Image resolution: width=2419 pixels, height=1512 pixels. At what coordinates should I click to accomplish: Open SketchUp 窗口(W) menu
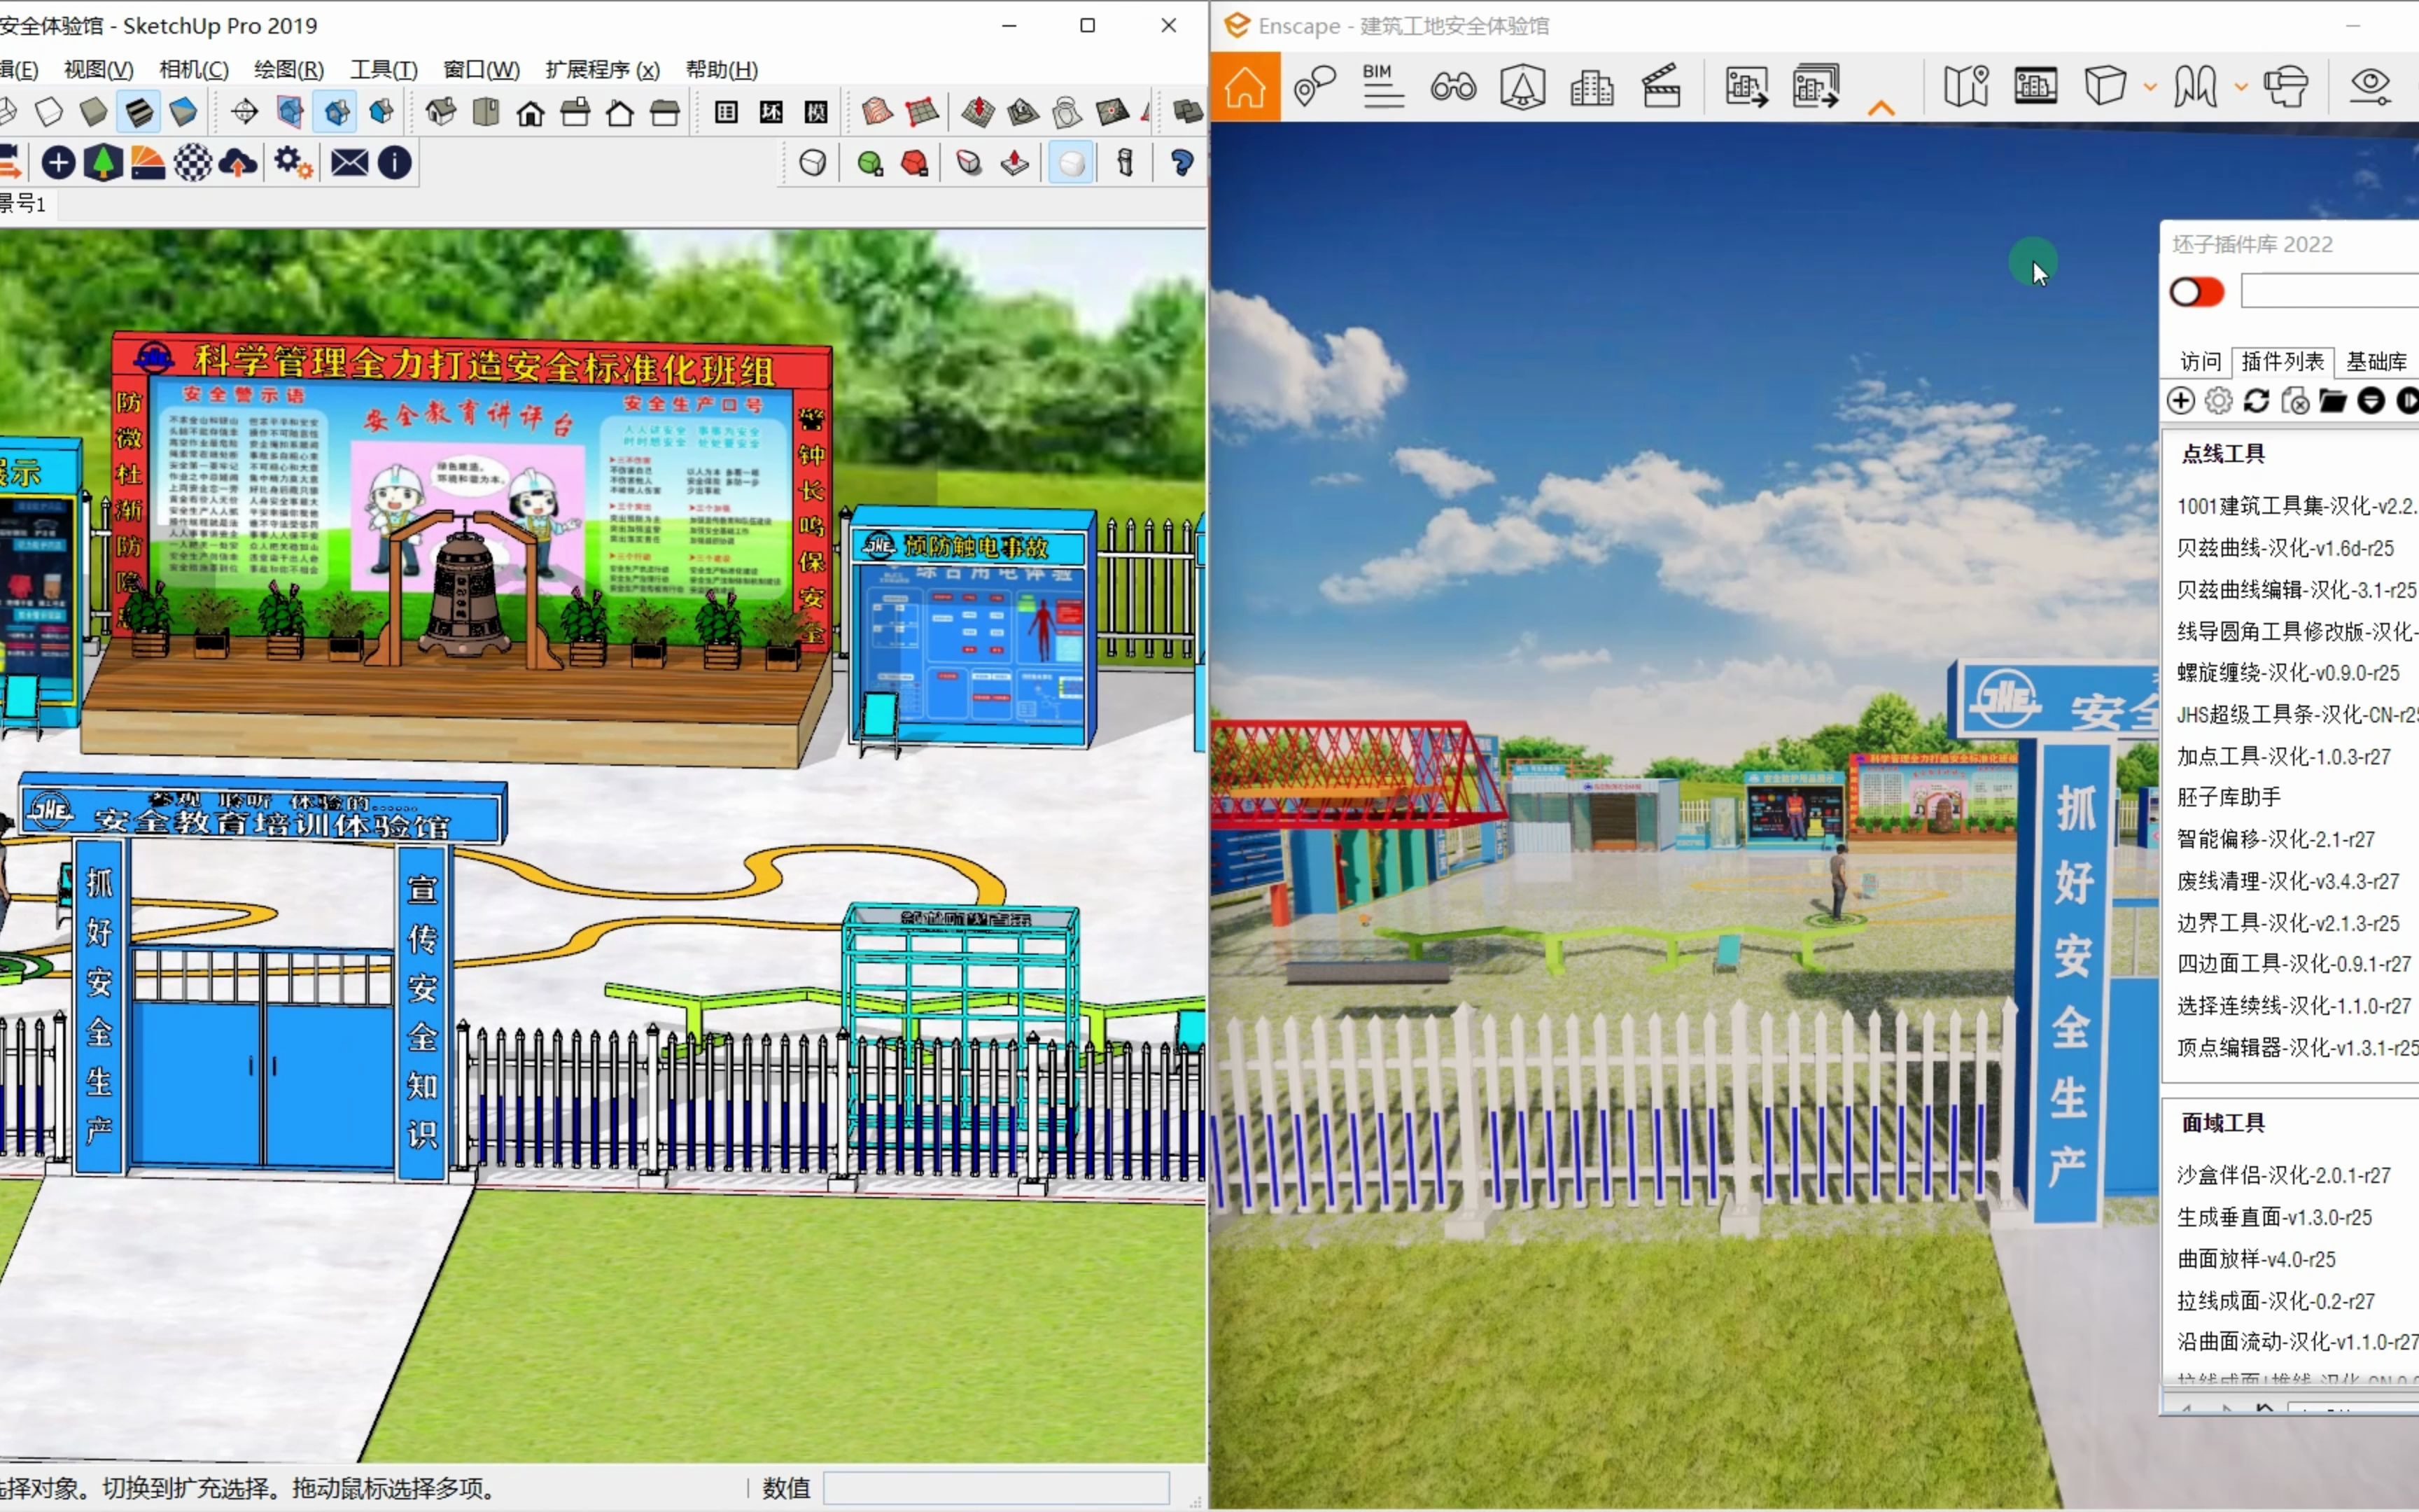[482, 69]
